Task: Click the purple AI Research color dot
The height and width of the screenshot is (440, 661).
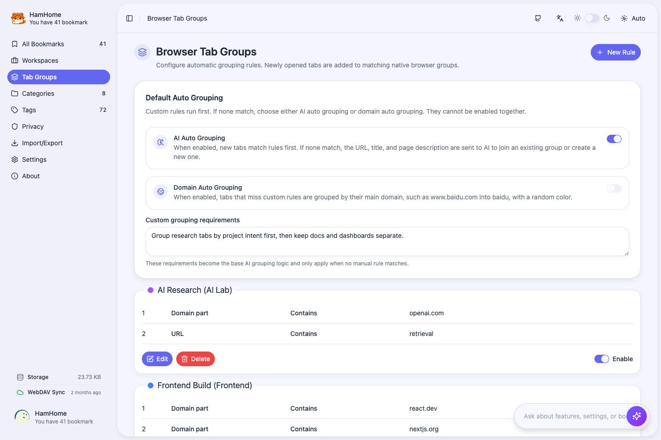Action: [151, 290]
